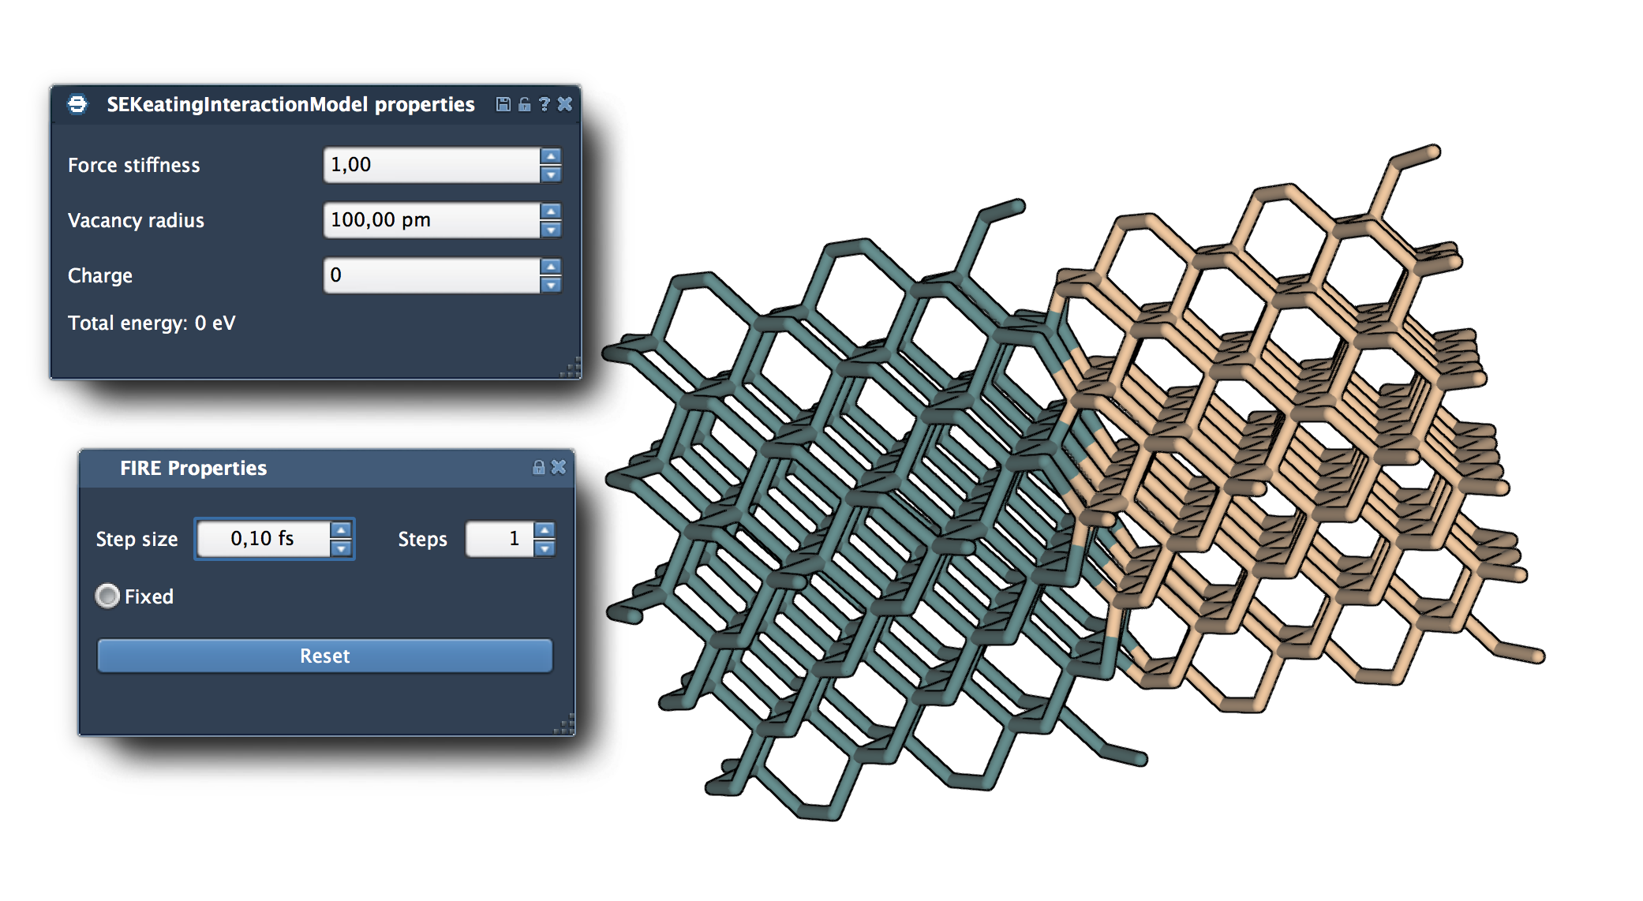Close the SEKeatingInteractionModel properties panel
Image resolution: width=1643 pixels, height=901 pixels.
[x=565, y=104]
